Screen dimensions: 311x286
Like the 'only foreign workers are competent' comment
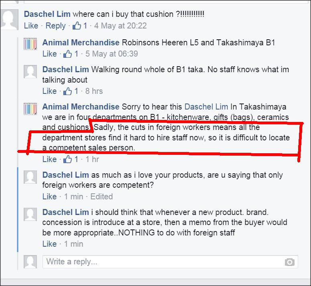(50, 197)
